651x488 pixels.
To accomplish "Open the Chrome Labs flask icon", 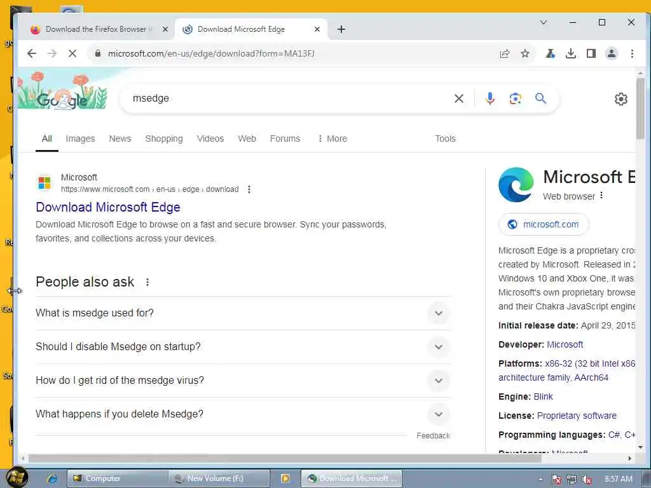I will point(551,53).
